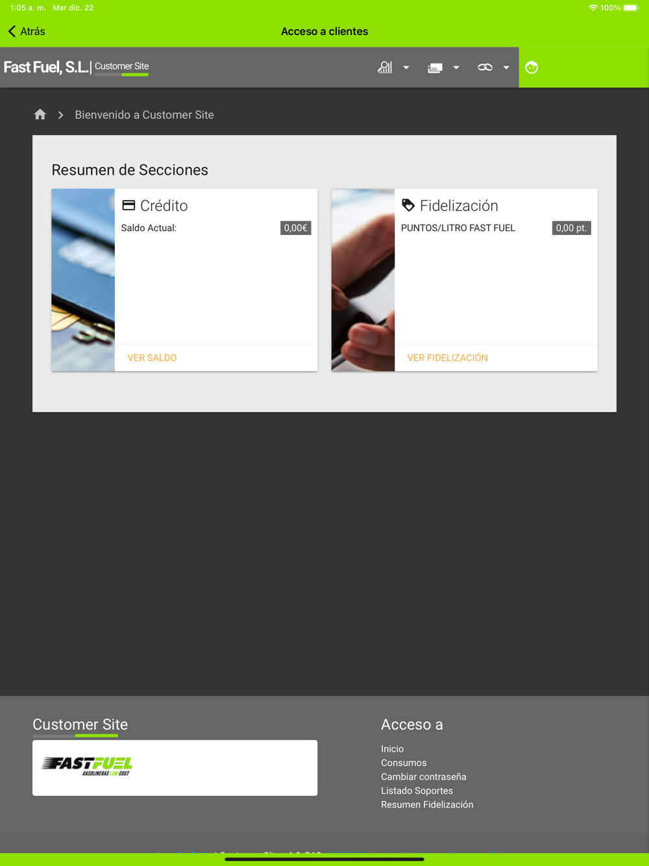The height and width of the screenshot is (866, 649).
Task: Open Listado Soportes footer link
Action: (x=417, y=791)
